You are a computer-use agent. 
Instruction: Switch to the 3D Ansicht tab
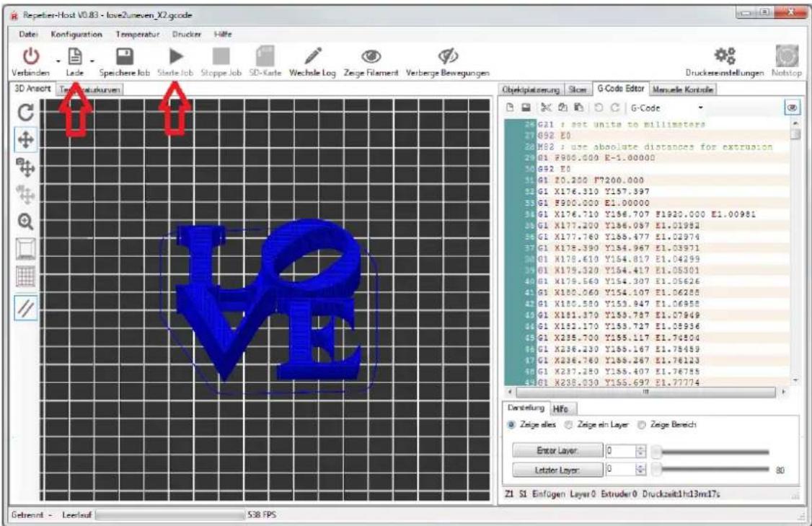coord(32,89)
